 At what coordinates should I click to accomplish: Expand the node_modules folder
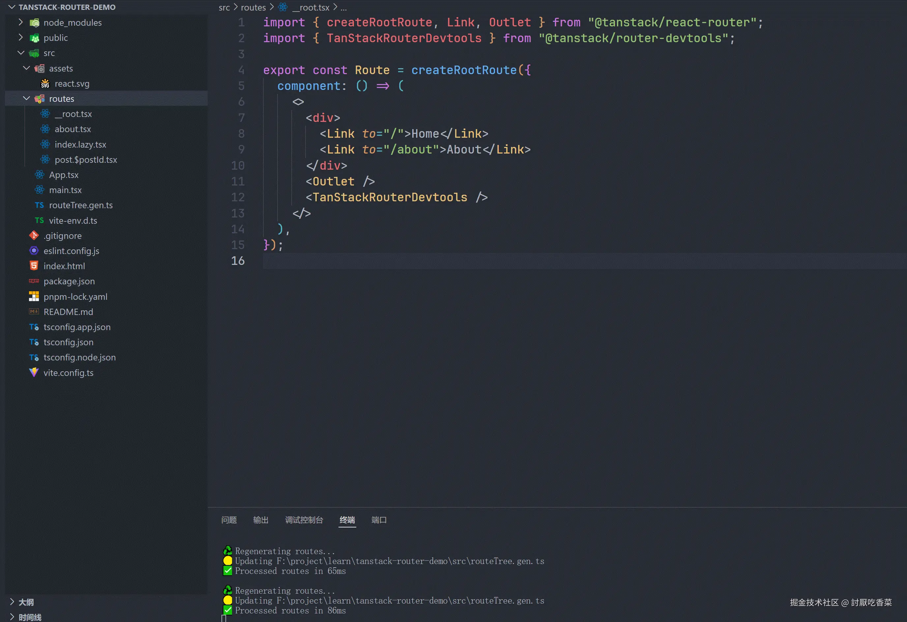click(21, 23)
